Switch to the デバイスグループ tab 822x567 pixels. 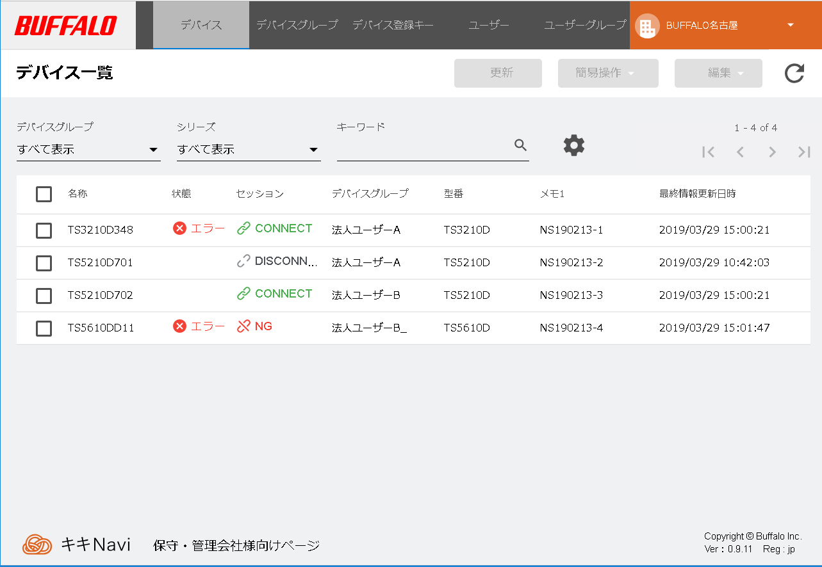(x=297, y=26)
